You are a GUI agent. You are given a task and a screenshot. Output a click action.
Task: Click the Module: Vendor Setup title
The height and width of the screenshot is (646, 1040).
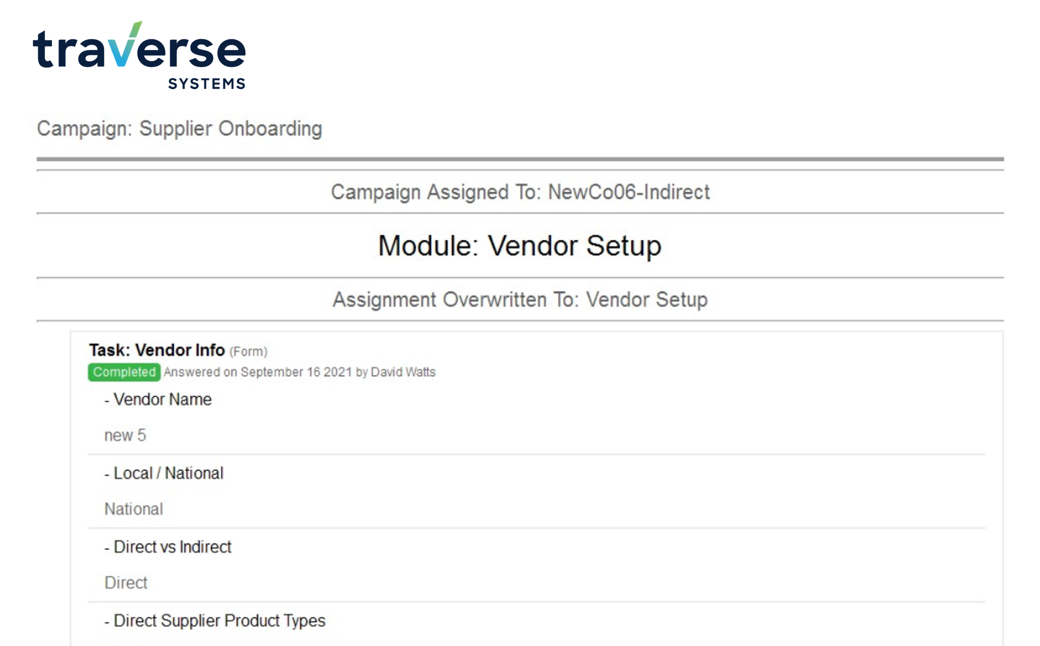(x=520, y=246)
